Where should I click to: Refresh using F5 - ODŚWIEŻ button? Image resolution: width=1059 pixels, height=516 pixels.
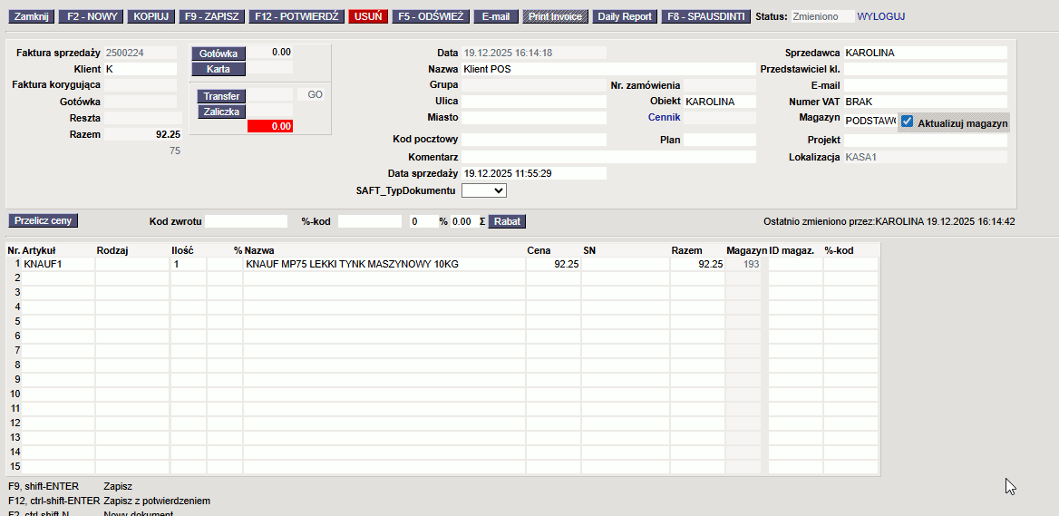(x=431, y=16)
